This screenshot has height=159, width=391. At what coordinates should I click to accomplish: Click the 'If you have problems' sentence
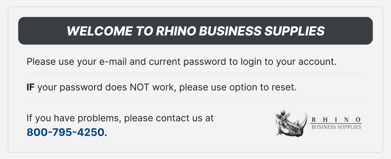pyautogui.click(x=74, y=118)
